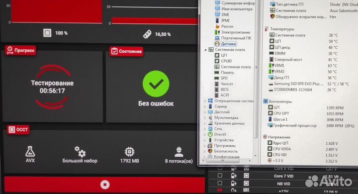This screenshot has height=194, width=358.
Task: Select the BIOS chip icon
Action: 217,90
